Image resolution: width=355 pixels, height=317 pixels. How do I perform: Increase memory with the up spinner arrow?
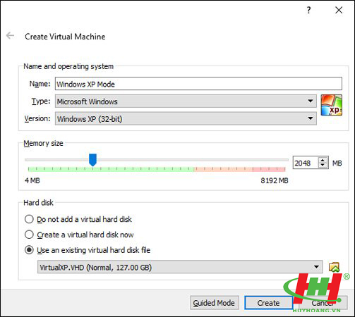323,160
